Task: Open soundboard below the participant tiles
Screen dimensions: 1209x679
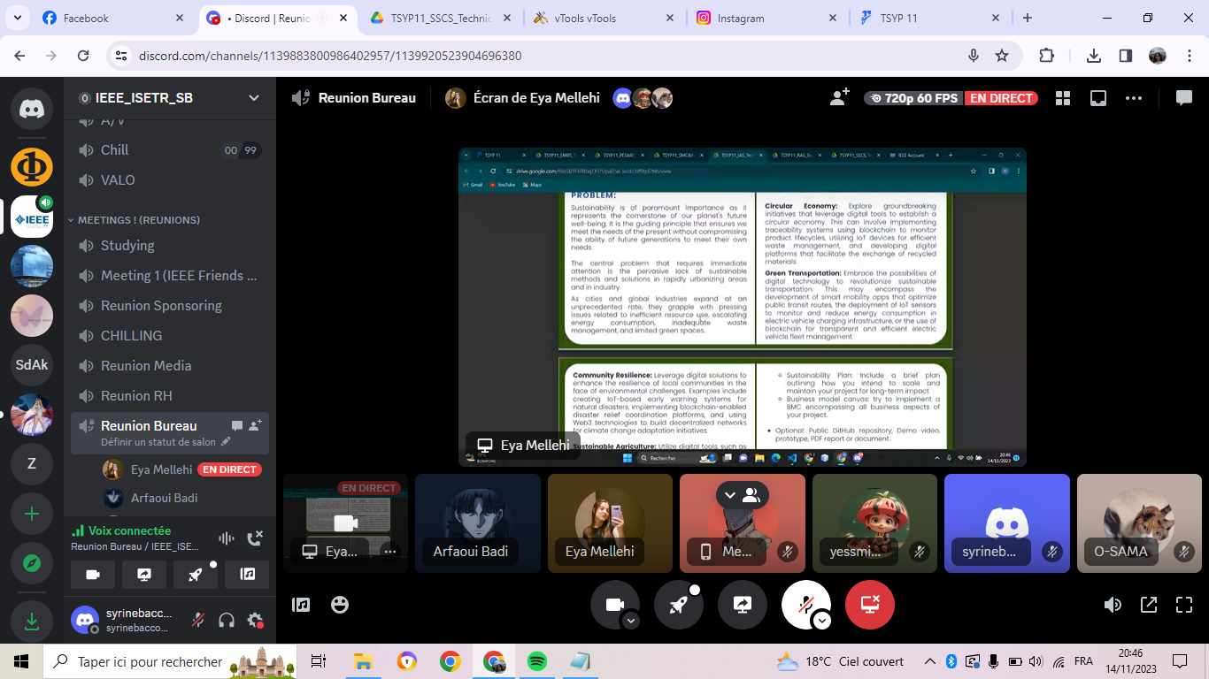Action: coord(301,605)
